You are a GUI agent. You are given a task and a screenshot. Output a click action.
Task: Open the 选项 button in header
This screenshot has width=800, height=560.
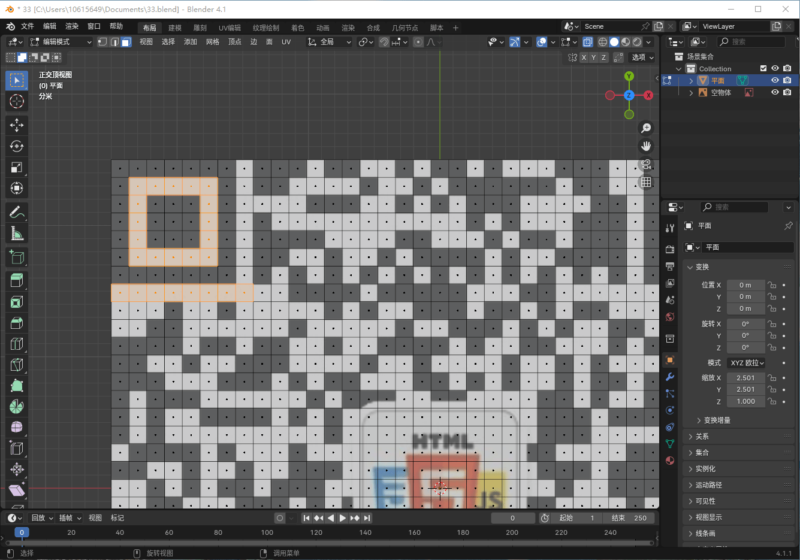pyautogui.click(x=642, y=57)
